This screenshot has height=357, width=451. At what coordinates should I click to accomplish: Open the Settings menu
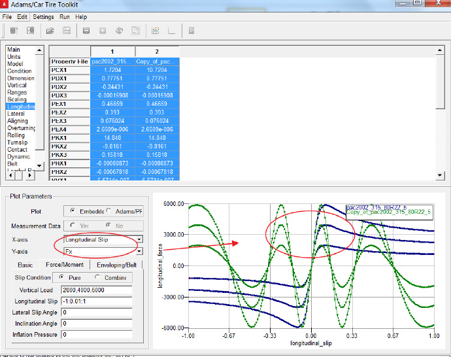pyautogui.click(x=43, y=17)
